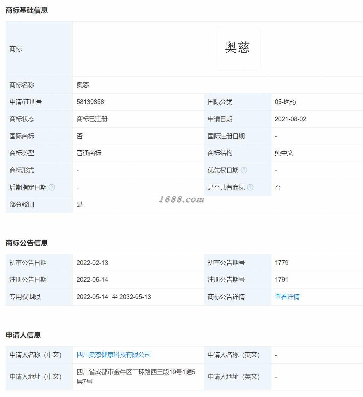Click the 注册公告日期 label
The width and height of the screenshot is (363, 397).
(28, 279)
